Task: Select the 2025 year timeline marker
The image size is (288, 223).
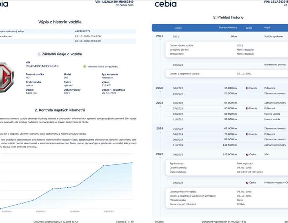Action: click(x=160, y=154)
